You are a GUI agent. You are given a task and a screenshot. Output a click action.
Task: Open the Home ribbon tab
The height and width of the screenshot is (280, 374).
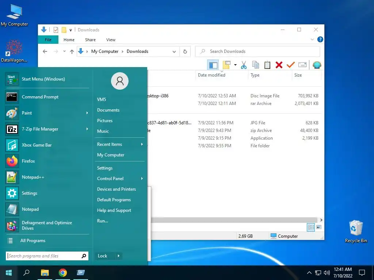point(69,40)
